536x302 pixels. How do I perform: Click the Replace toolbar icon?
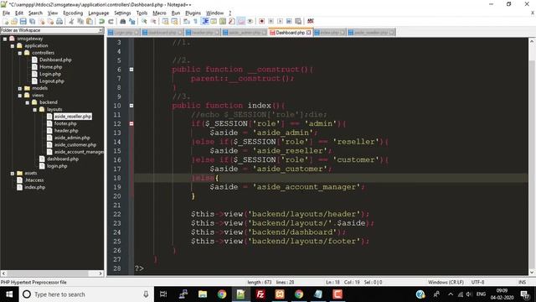132,21
